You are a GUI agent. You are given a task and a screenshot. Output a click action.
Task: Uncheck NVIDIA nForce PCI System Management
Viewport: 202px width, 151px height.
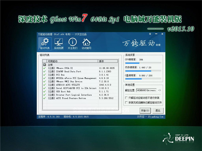pos(45,78)
